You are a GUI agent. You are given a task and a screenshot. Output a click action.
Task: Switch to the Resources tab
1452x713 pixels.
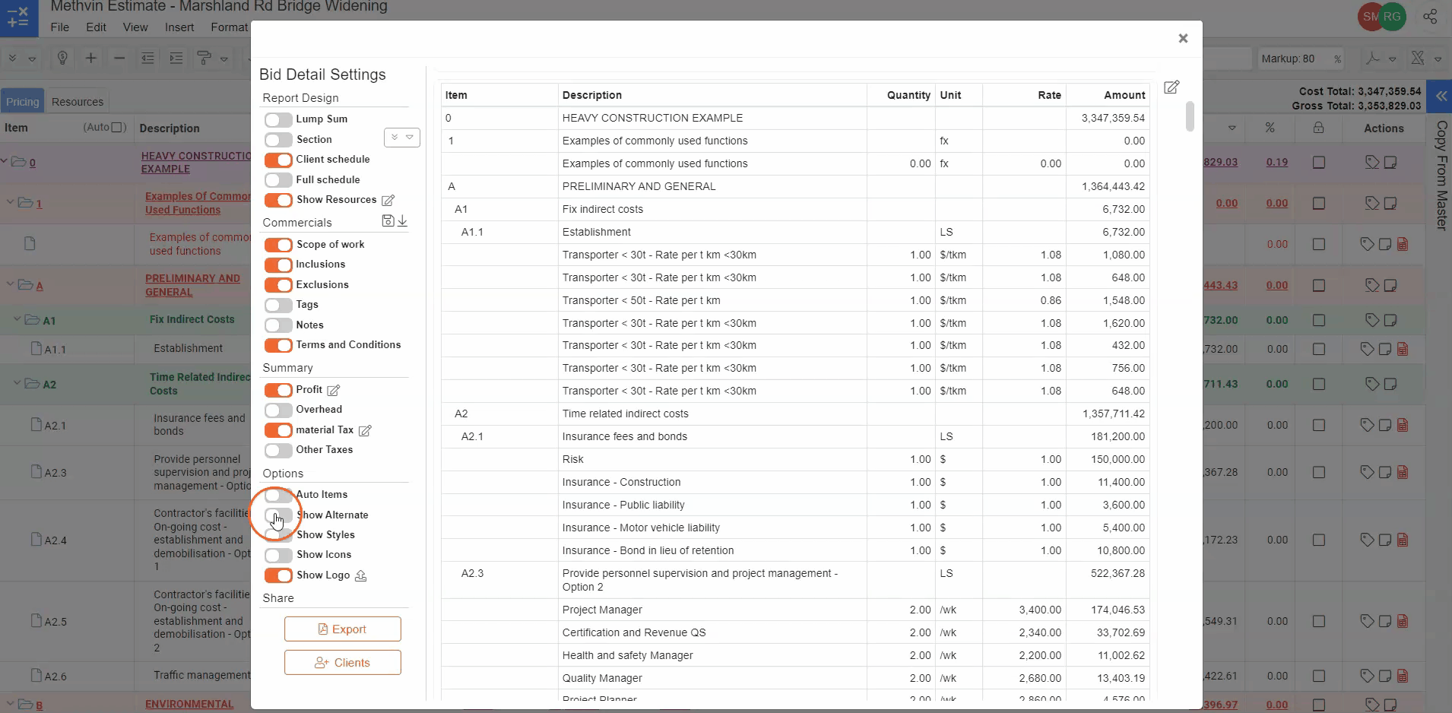78,102
